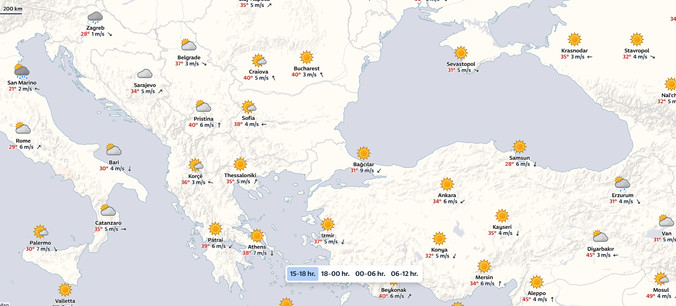Click Craiova's 40° temperature reading
This screenshot has height=306, width=676.
(x=248, y=78)
